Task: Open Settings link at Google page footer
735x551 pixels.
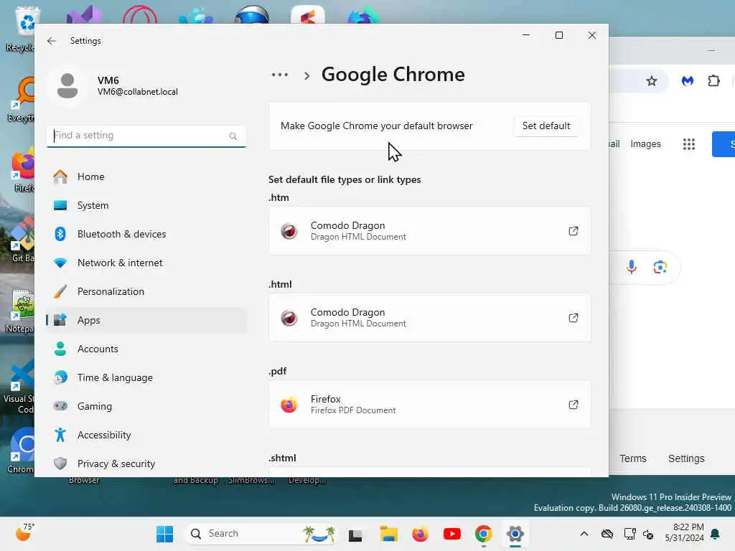Action: (x=686, y=458)
